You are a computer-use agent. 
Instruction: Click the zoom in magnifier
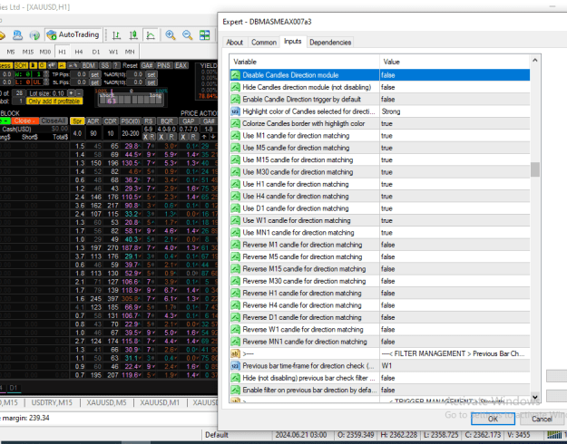click(x=171, y=35)
